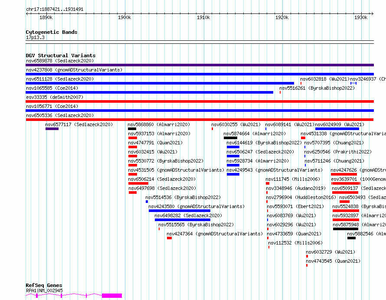Click nsv2796904 (Huddleston2016) label
This screenshot has height=300, width=386.
[301, 197]
